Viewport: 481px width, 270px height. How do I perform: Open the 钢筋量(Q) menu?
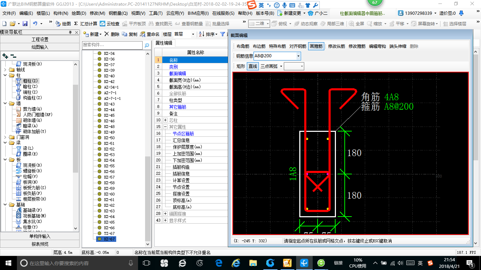pyautogui.click(x=118, y=13)
